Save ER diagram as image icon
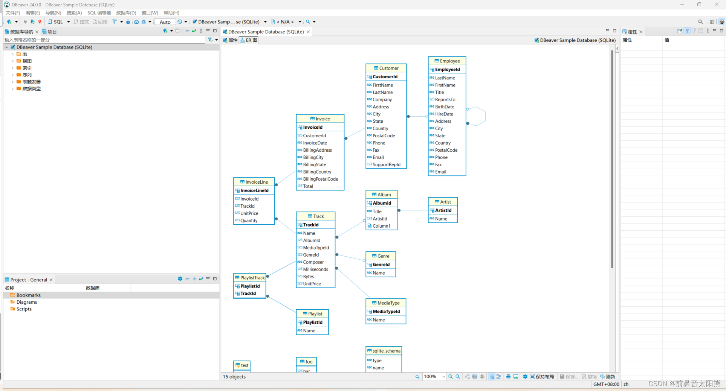Image resolution: width=726 pixels, height=391 pixels. [516, 377]
